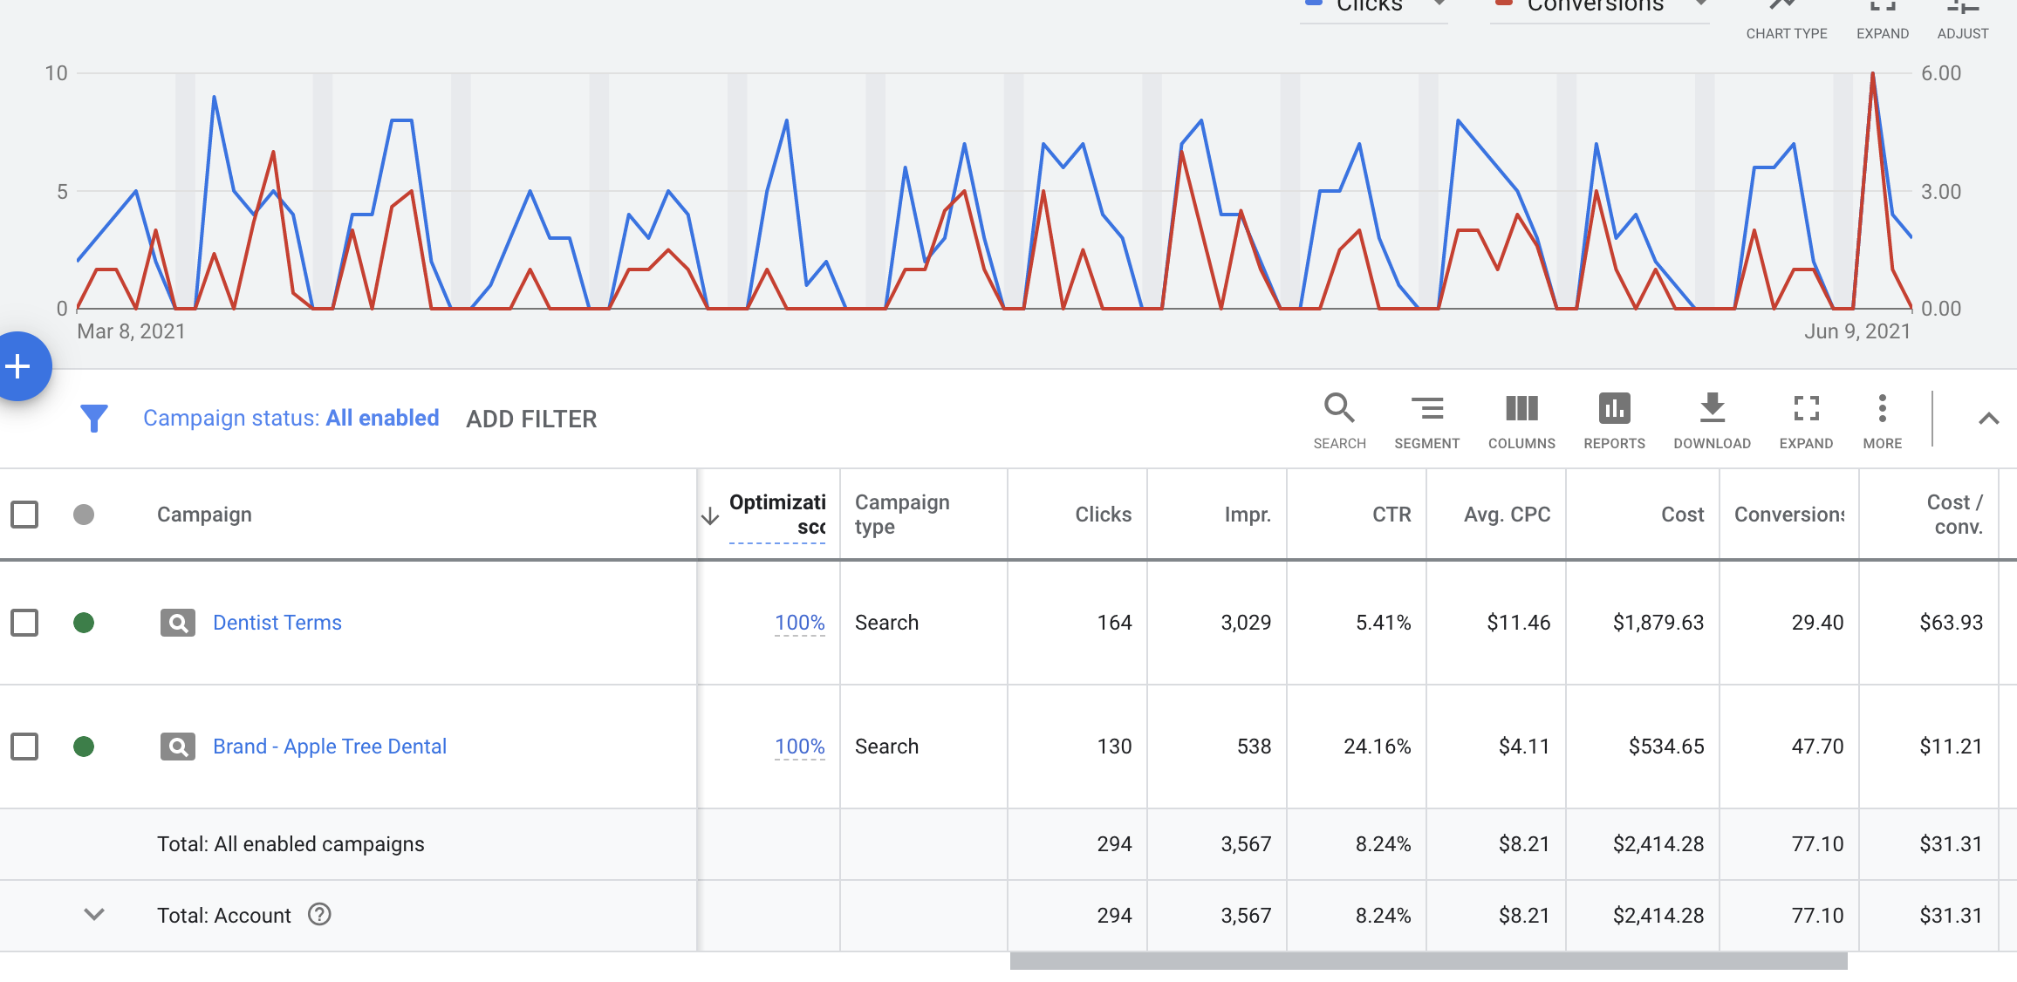
Task: Open the Brand - Apple Tree Dental campaign link
Action: tap(330, 747)
